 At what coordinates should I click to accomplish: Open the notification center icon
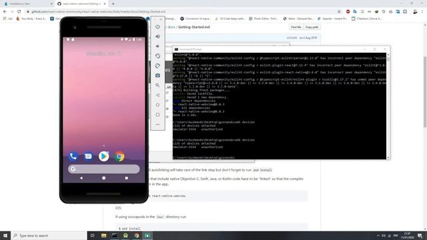click(x=420, y=235)
